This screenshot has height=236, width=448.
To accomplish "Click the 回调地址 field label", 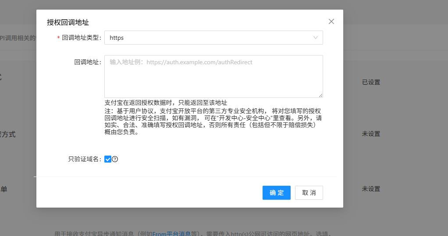I will [x=88, y=62].
